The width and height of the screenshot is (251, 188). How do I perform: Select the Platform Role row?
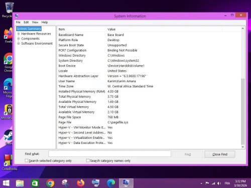click(x=149, y=40)
